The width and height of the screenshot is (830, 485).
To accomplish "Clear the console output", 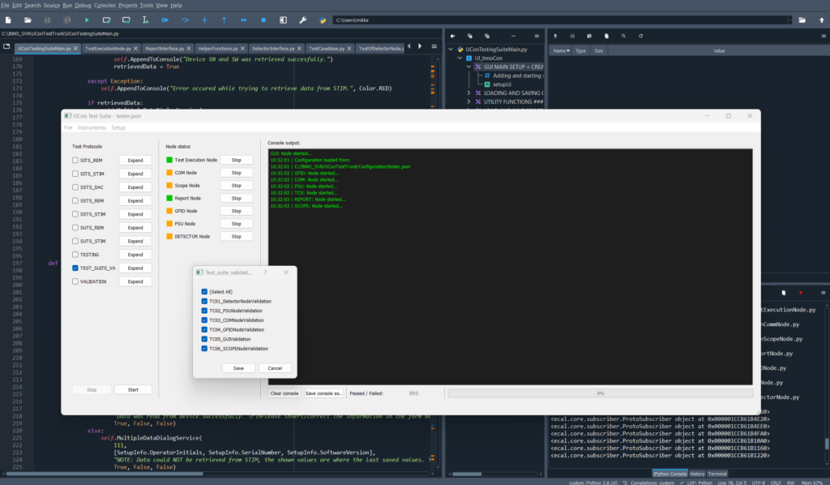I will click(284, 393).
